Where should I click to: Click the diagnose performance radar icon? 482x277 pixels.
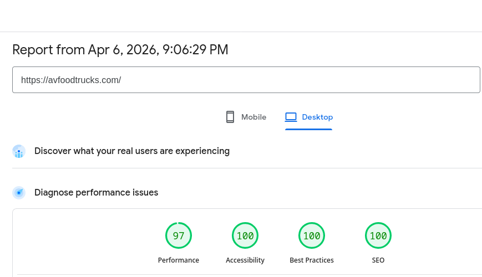pos(19,193)
